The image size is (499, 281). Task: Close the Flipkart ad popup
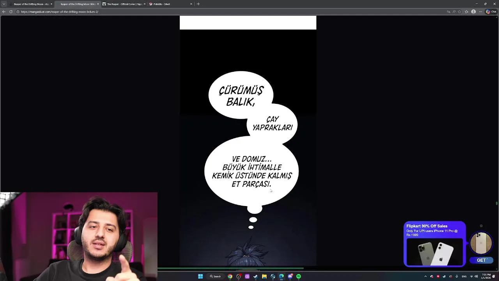pos(481,226)
